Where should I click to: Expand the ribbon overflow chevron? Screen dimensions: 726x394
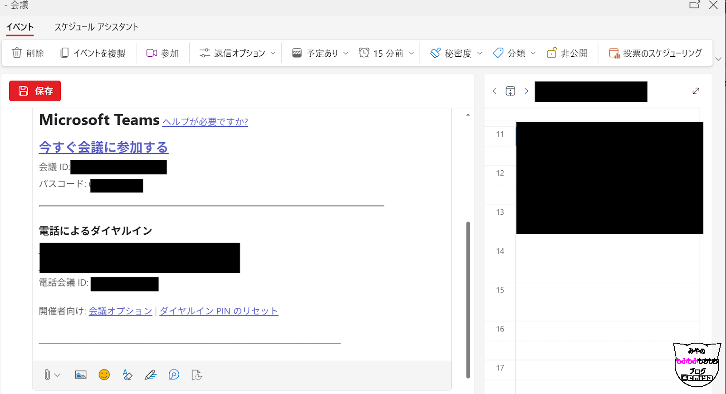point(718,59)
